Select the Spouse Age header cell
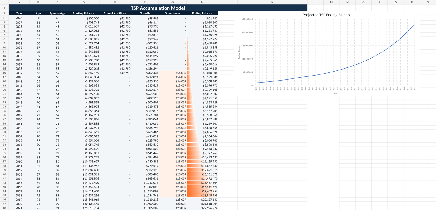 pos(58,13)
